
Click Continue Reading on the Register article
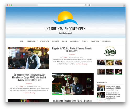tap(81, 64)
